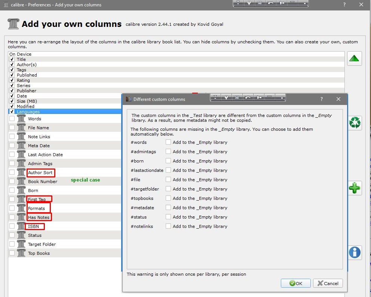Uncheck the Rating column checkbox
The image size is (371, 297).
pos(12,80)
